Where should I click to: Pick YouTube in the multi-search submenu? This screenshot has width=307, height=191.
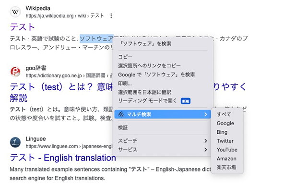point(227,149)
